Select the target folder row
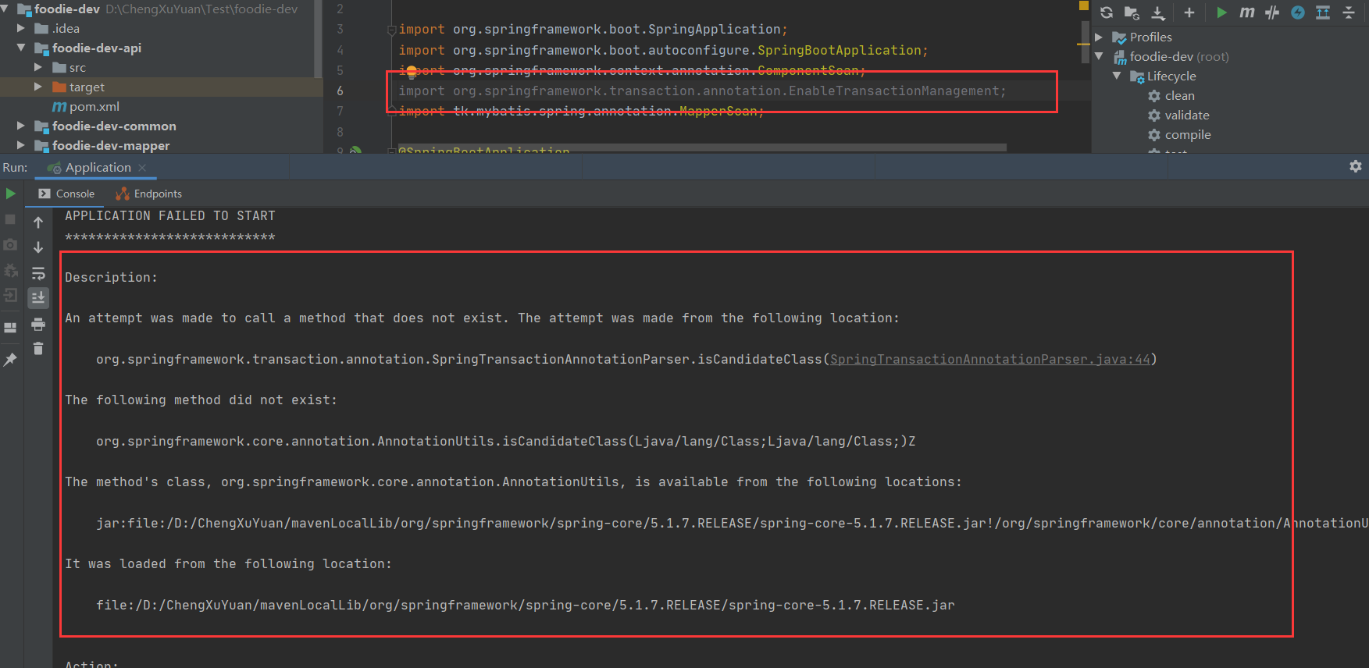 tap(161, 87)
